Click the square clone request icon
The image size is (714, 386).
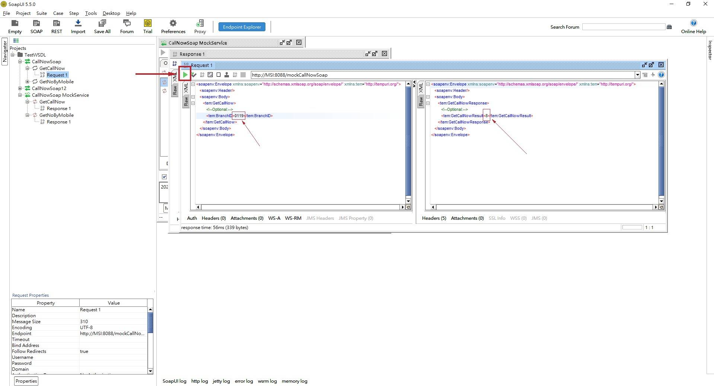pos(219,75)
